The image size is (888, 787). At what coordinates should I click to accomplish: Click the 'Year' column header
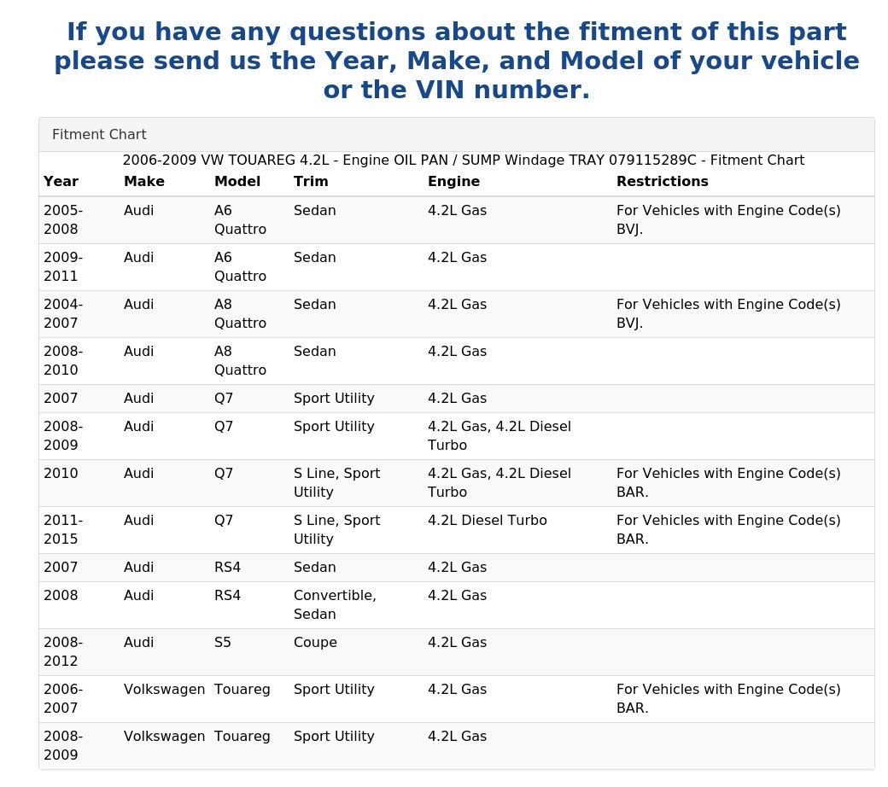tap(61, 181)
